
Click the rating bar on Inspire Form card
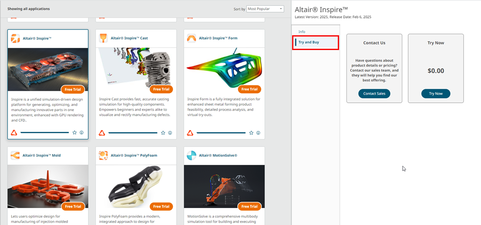pyautogui.click(x=221, y=133)
